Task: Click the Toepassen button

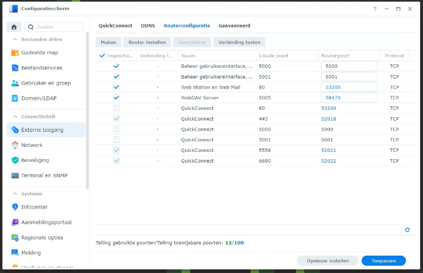Action: pyautogui.click(x=384, y=261)
